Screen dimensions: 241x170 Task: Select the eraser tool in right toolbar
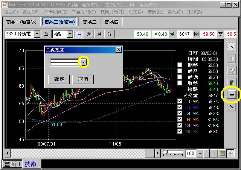pos(231,59)
